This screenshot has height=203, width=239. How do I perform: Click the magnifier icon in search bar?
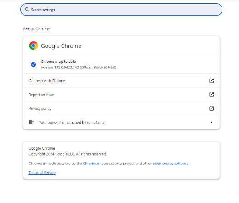point(27,10)
